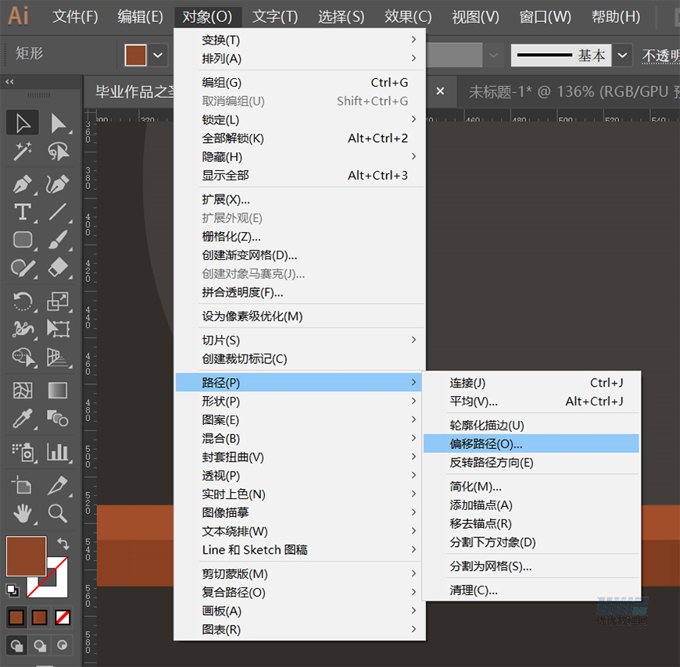The image size is (680, 667).
Task: Open the fill color dropdown arrow
Action: point(159,55)
